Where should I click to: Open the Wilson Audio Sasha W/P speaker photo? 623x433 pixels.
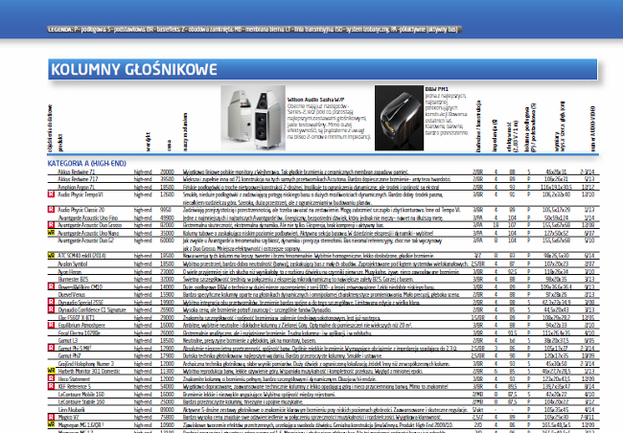click(253, 118)
